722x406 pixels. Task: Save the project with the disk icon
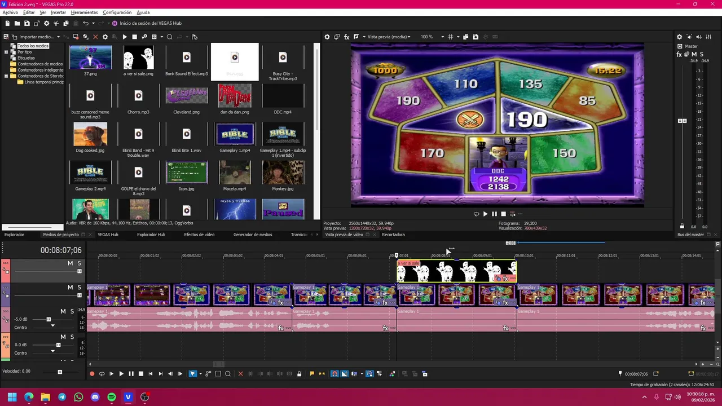coord(27,23)
